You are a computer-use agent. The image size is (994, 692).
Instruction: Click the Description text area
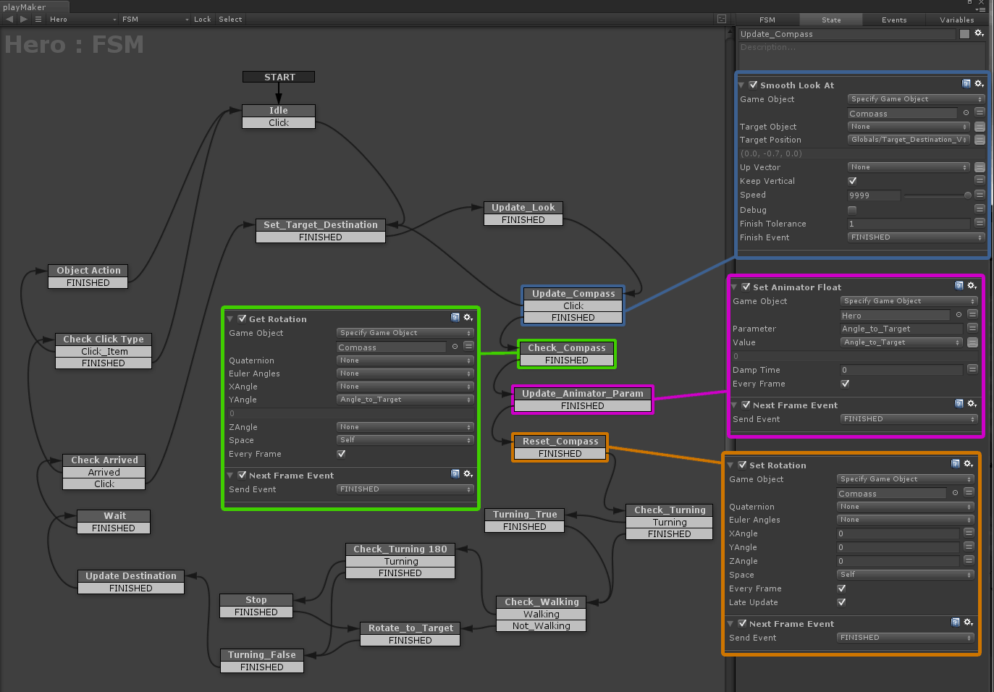[x=862, y=56]
